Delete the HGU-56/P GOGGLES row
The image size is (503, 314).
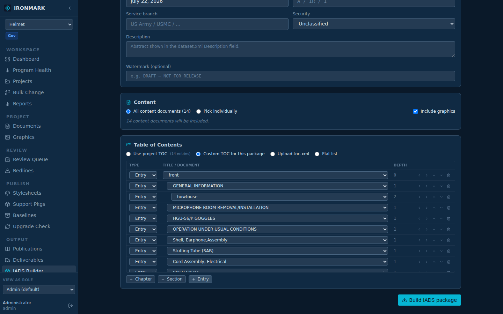[x=449, y=219]
